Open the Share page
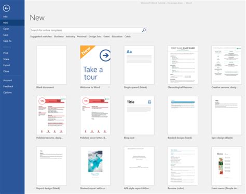The height and width of the screenshot is (194, 246). click(x=6, y=59)
